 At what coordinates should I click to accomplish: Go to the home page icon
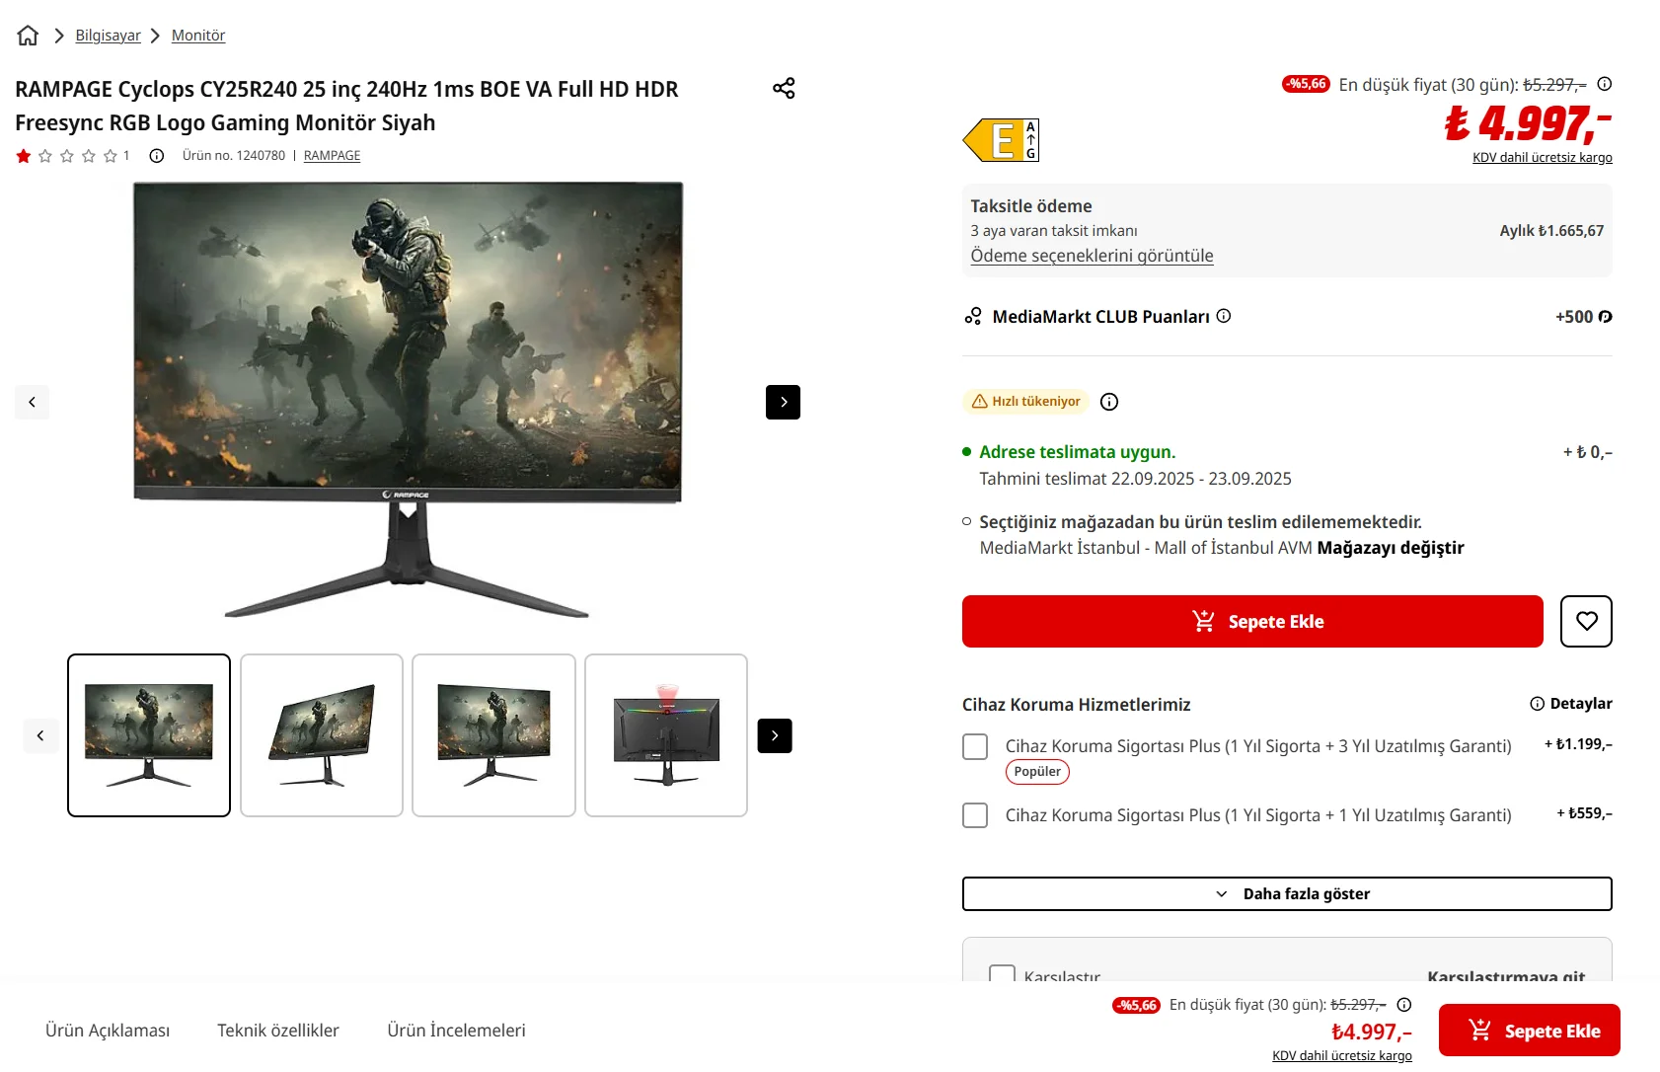[28, 36]
